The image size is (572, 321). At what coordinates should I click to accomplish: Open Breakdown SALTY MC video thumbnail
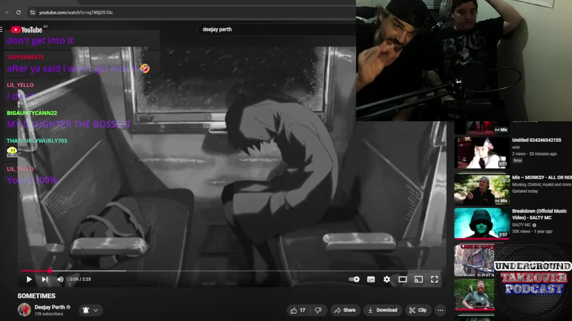pos(482,224)
